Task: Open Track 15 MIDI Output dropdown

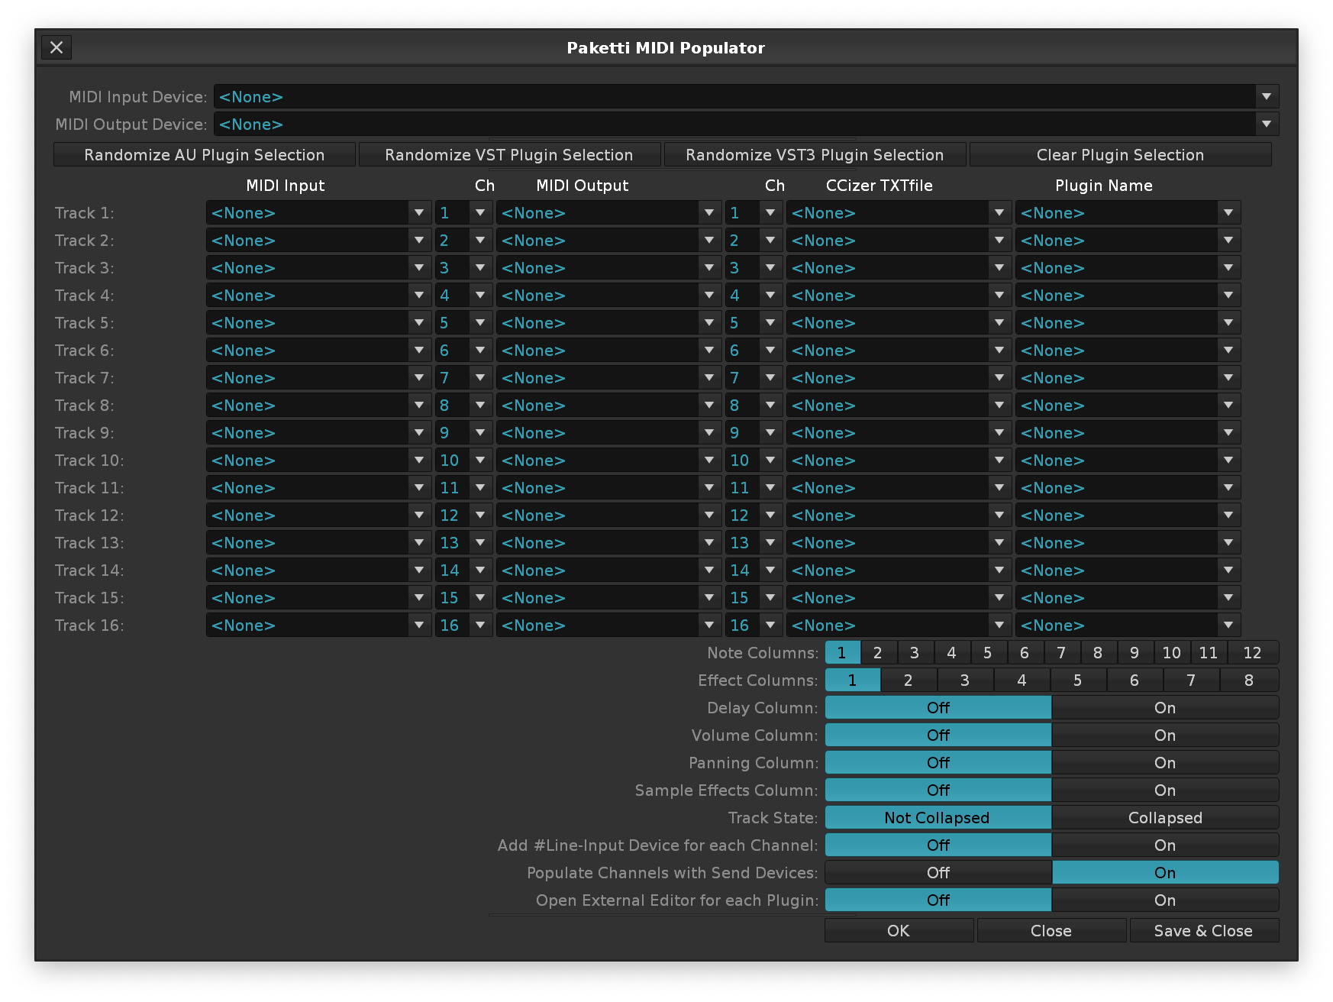Action: [608, 598]
